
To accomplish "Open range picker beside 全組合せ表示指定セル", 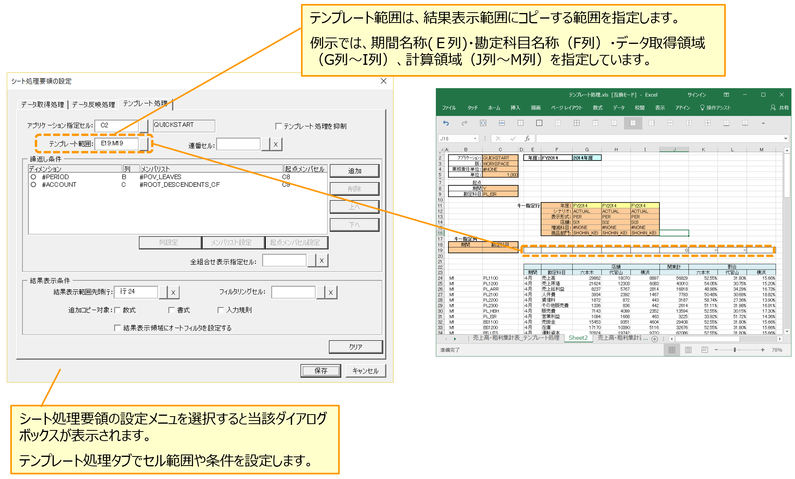I will pyautogui.click(x=312, y=261).
